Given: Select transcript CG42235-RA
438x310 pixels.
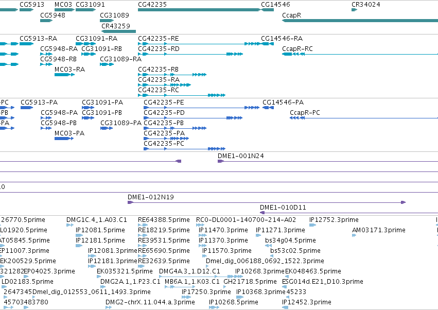Looking at the screenshot, I should [165, 85].
